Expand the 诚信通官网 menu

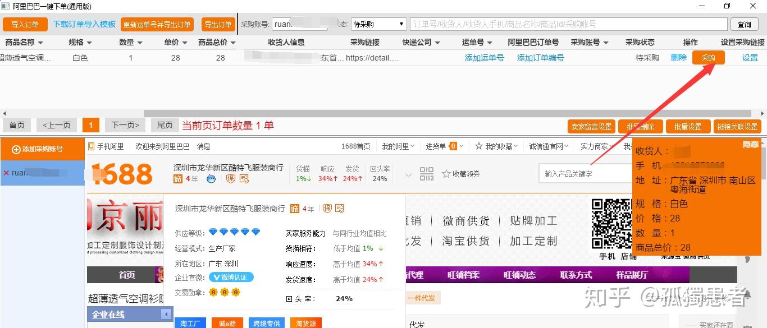549,146
